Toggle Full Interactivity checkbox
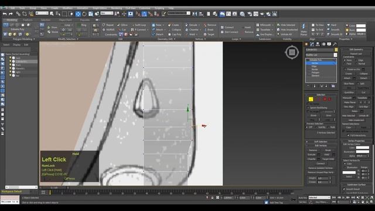375x211 pixels. pyautogui.click(x=349, y=135)
